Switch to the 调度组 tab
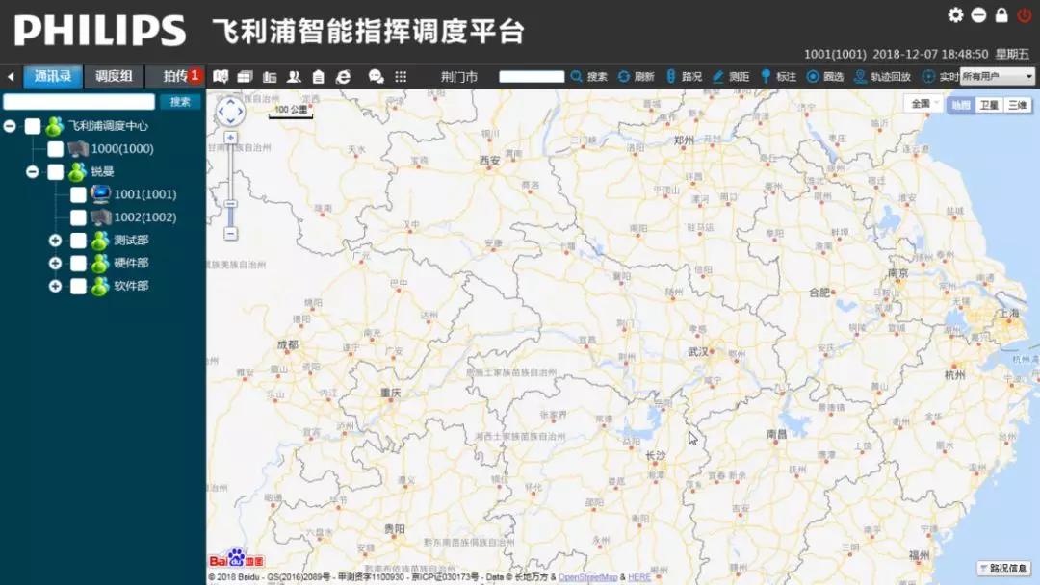Viewport: 1040px width, 585px height. pos(114,77)
